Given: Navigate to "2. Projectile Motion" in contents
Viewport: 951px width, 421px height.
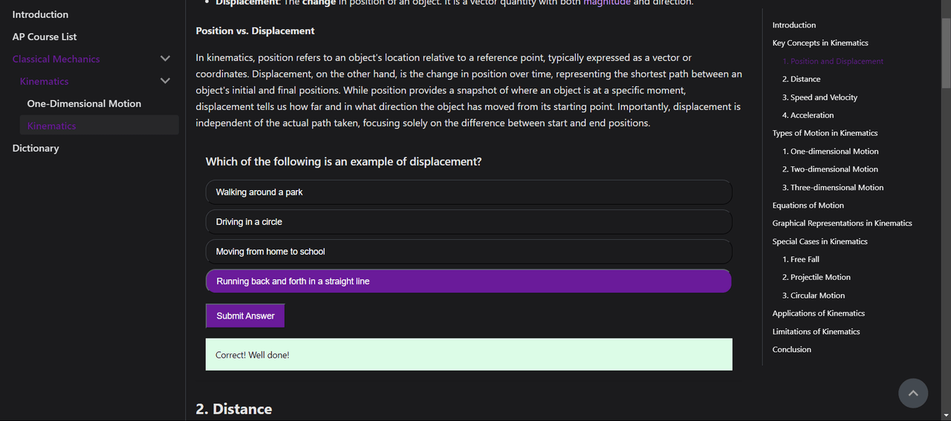Looking at the screenshot, I should tap(816, 277).
